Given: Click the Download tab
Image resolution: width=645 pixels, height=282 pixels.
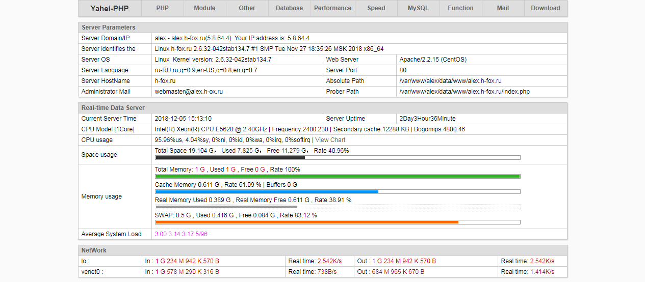Looking at the screenshot, I should (545, 8).
